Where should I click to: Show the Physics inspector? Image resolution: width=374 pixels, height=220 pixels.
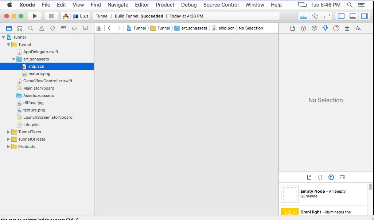[347, 28]
